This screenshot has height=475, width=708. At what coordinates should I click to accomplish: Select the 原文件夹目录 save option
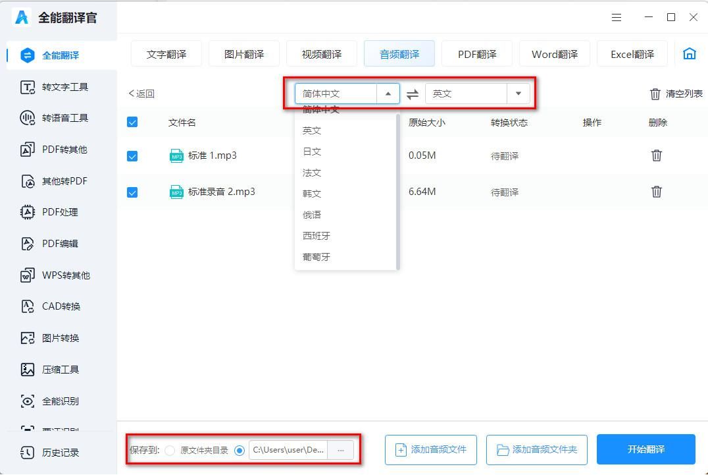(x=170, y=450)
